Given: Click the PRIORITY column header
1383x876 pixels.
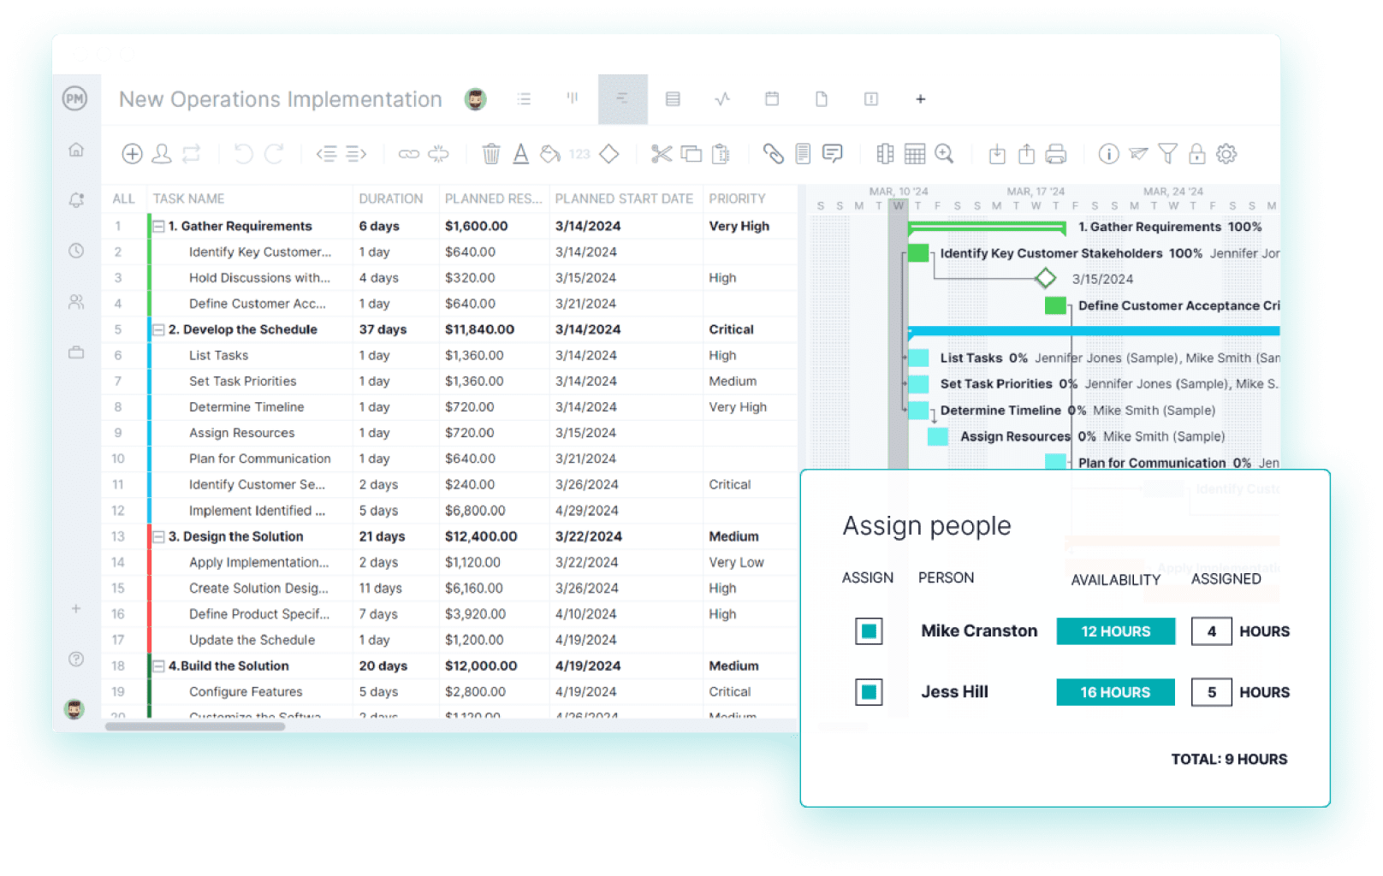Looking at the screenshot, I should tap(737, 198).
